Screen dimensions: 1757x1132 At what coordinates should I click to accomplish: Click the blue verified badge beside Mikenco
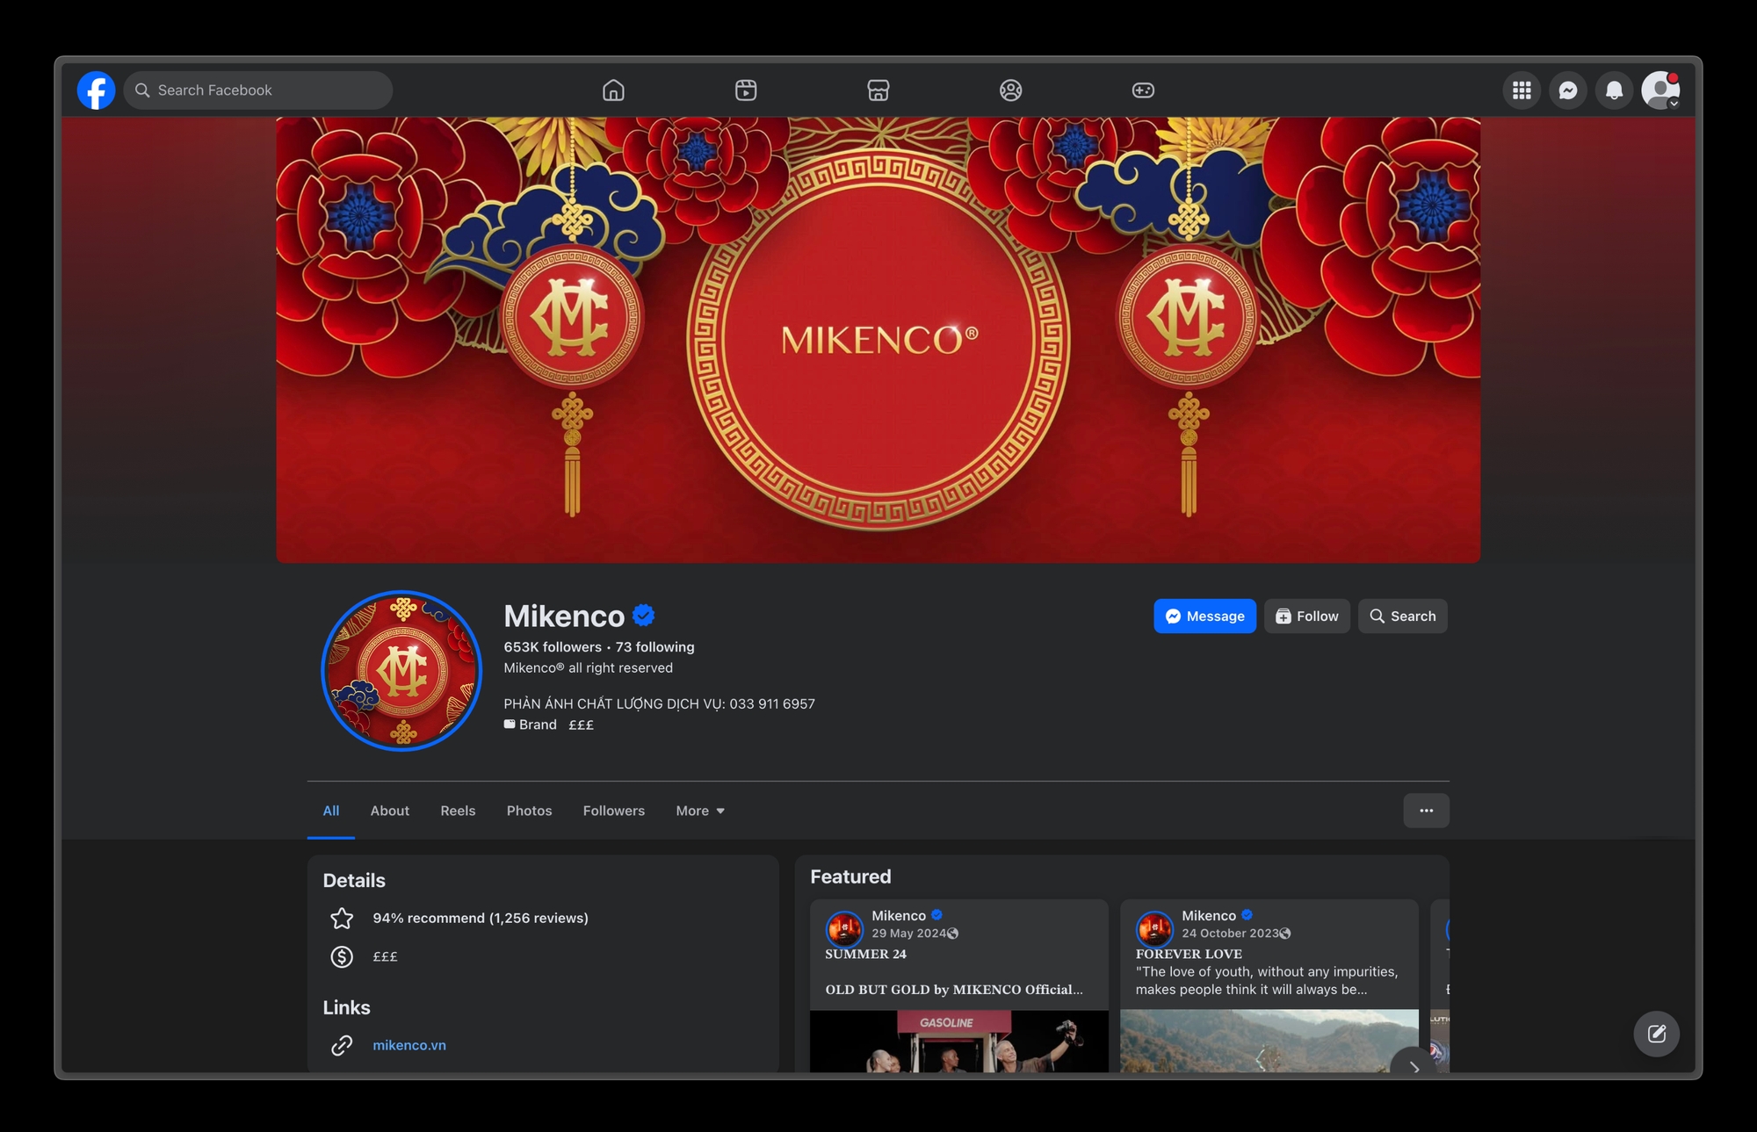[x=644, y=616]
